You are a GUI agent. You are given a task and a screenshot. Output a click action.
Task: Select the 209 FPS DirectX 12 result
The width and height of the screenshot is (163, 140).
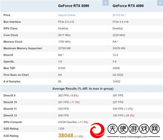click(63, 115)
